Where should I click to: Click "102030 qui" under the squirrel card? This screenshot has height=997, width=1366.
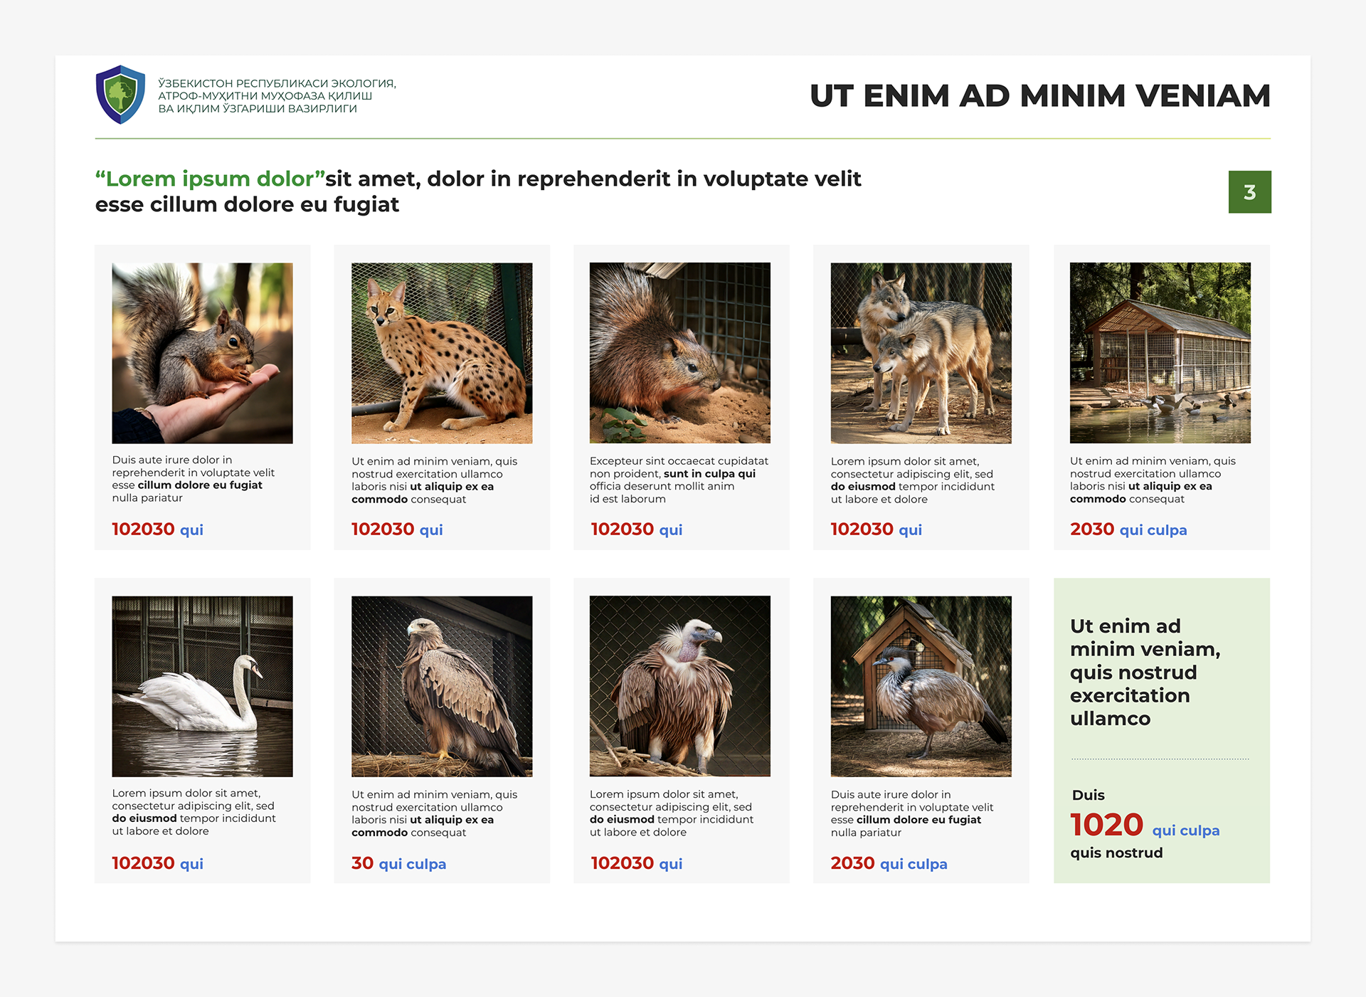(x=157, y=529)
